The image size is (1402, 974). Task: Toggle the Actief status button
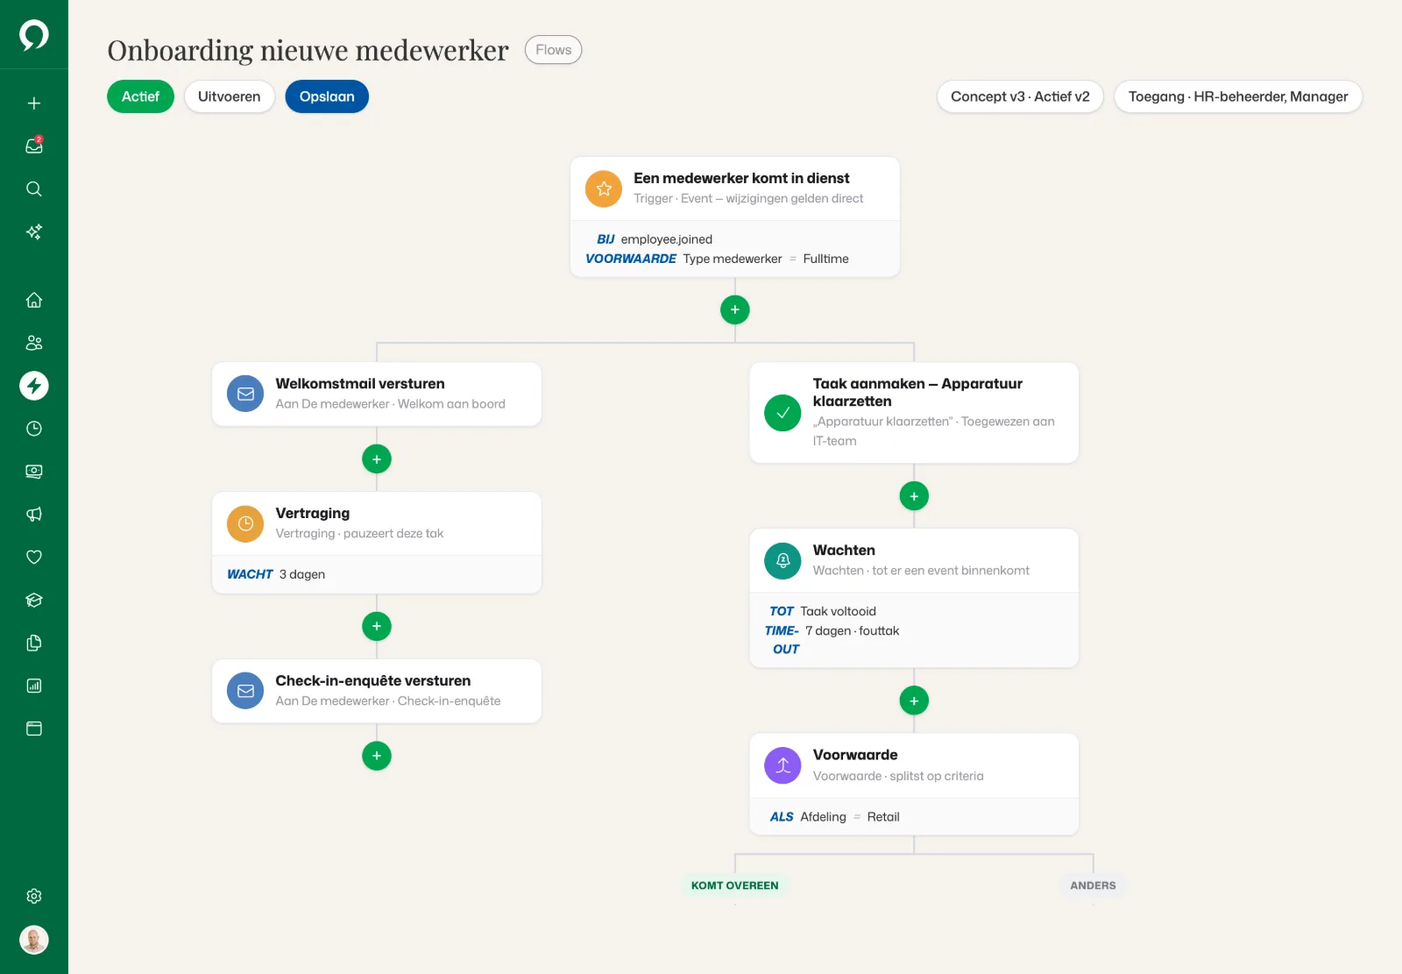[x=140, y=96]
